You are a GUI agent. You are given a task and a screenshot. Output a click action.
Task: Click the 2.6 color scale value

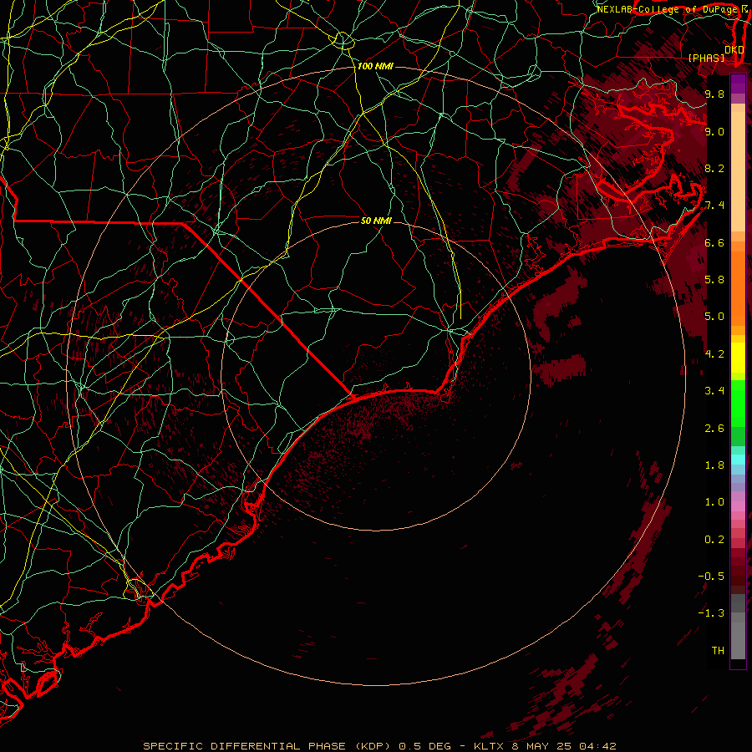pyautogui.click(x=714, y=429)
